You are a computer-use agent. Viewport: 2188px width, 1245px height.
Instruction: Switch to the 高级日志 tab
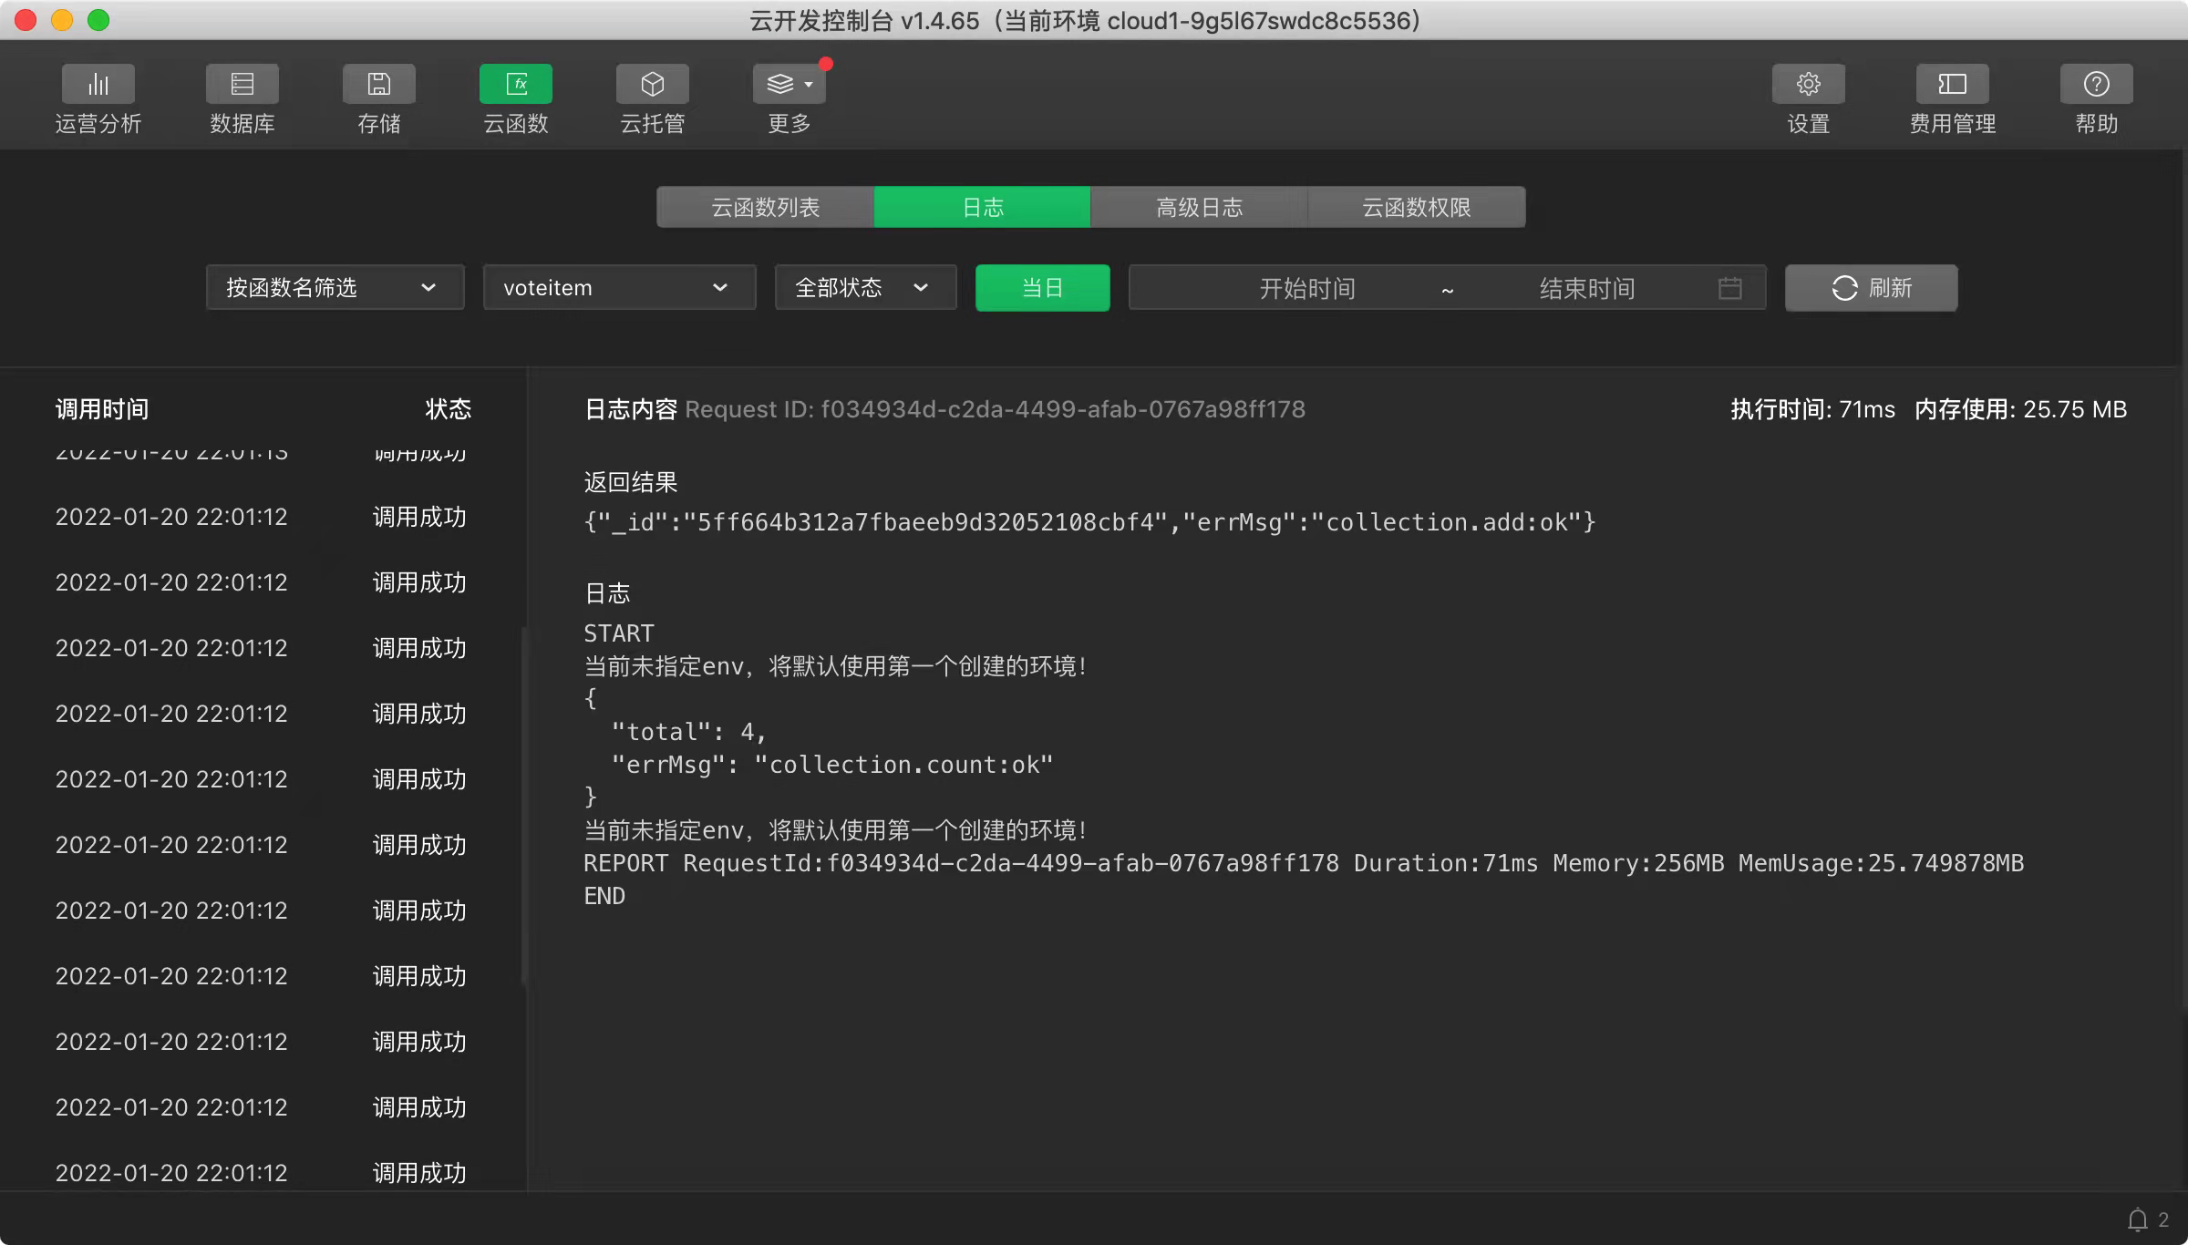tap(1199, 208)
